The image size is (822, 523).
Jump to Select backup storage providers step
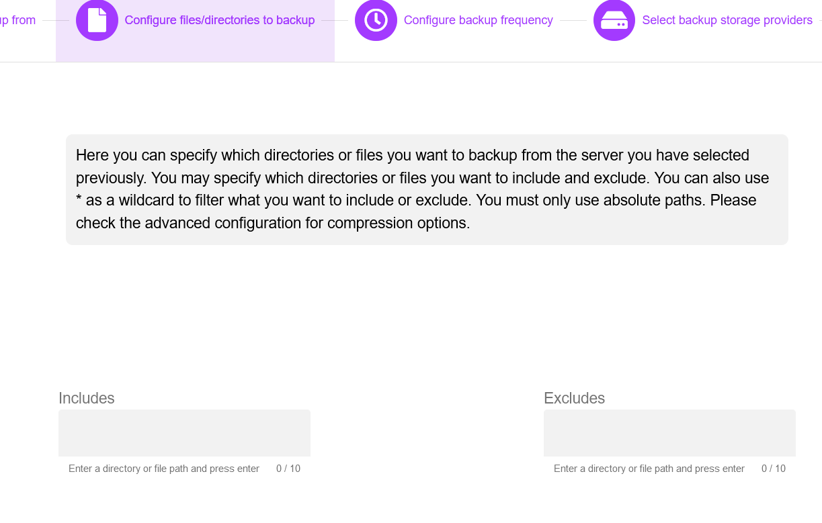tap(727, 20)
